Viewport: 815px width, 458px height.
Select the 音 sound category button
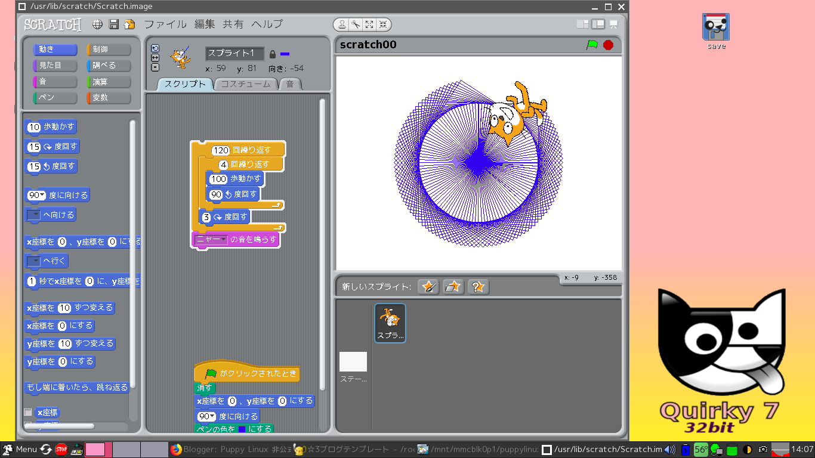coord(54,82)
